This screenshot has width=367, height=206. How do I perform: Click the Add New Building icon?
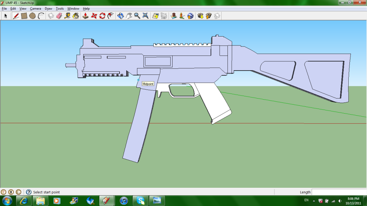[x=174, y=16]
